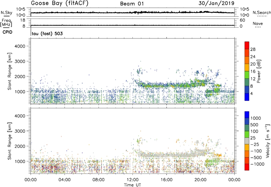Click the grey -25 to 25 velocity swatch
271x187 pixels.
(x=247, y=141)
